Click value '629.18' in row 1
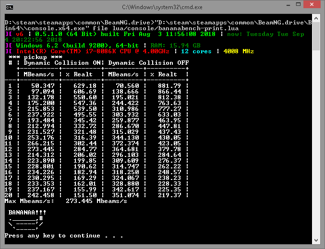 tap(85, 85)
